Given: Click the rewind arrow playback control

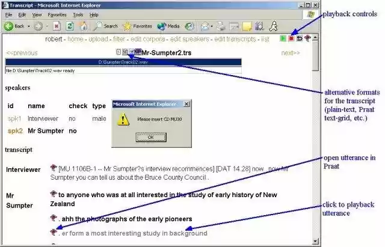Looking at the screenshot, I should (x=300, y=38).
